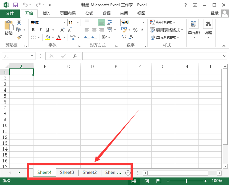Expand the Name Box dropdown arrow

click(x=32, y=56)
